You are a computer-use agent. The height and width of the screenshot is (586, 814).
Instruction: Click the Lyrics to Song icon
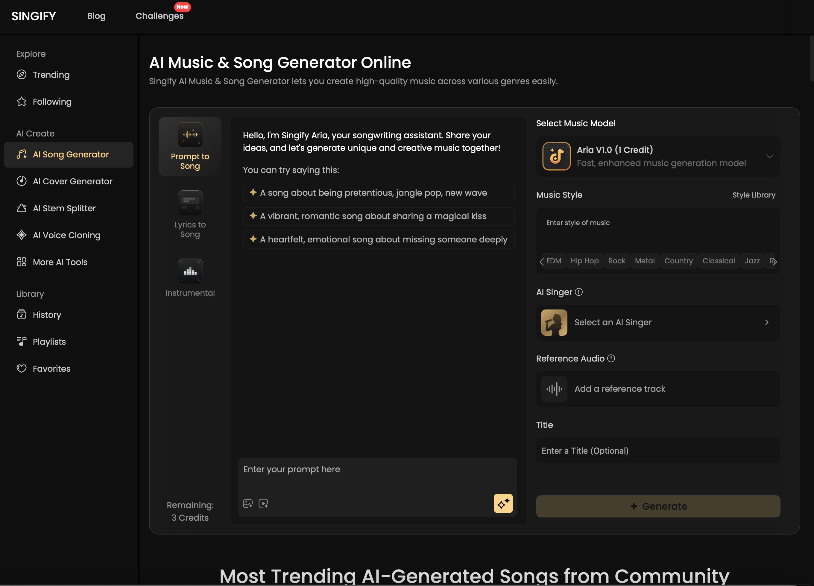(x=190, y=203)
